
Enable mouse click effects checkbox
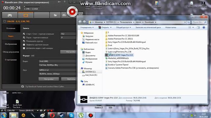(x=24, y=45)
